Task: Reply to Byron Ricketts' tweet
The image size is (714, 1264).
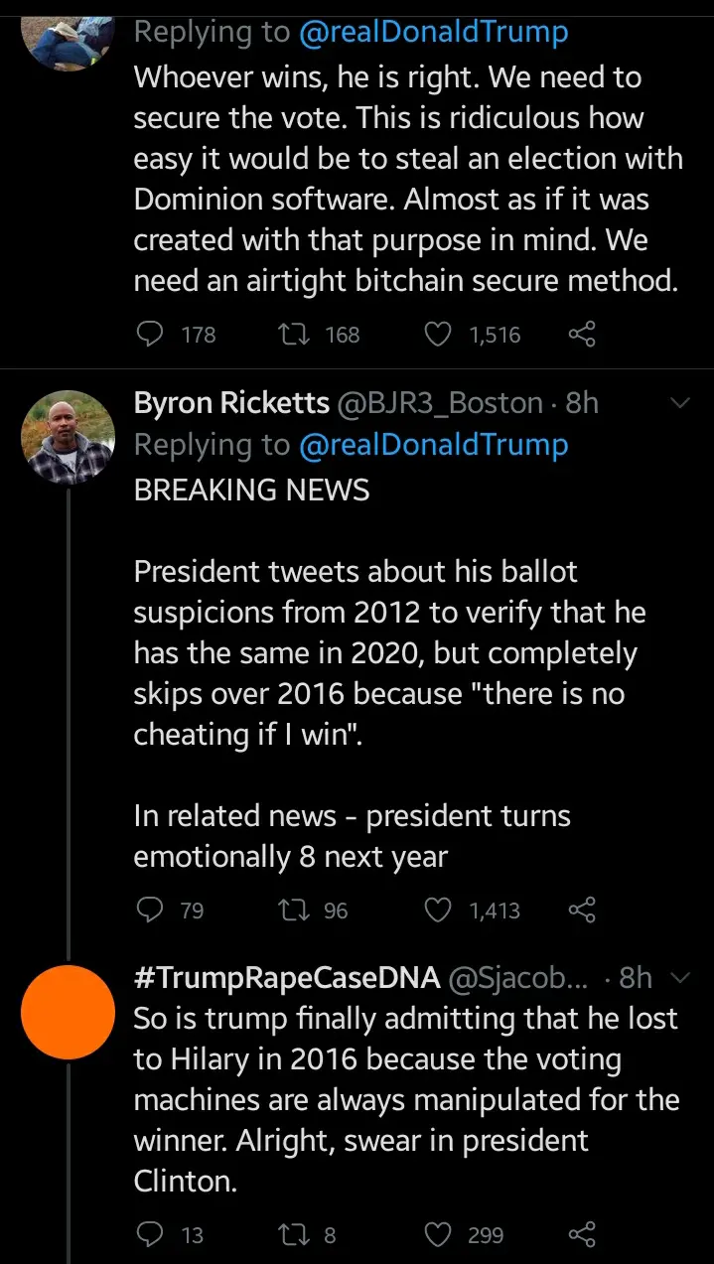Action: pyautogui.click(x=149, y=910)
